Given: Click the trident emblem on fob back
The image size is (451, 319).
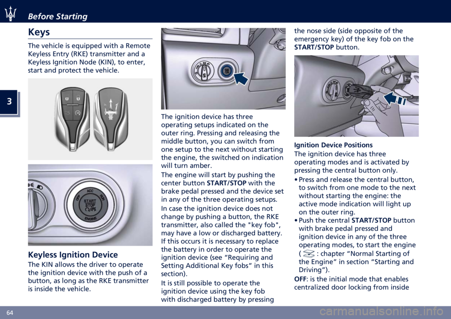Looking at the screenshot, I should click(x=111, y=110).
